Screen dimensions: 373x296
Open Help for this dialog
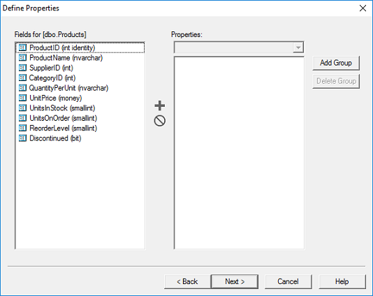[342, 282]
